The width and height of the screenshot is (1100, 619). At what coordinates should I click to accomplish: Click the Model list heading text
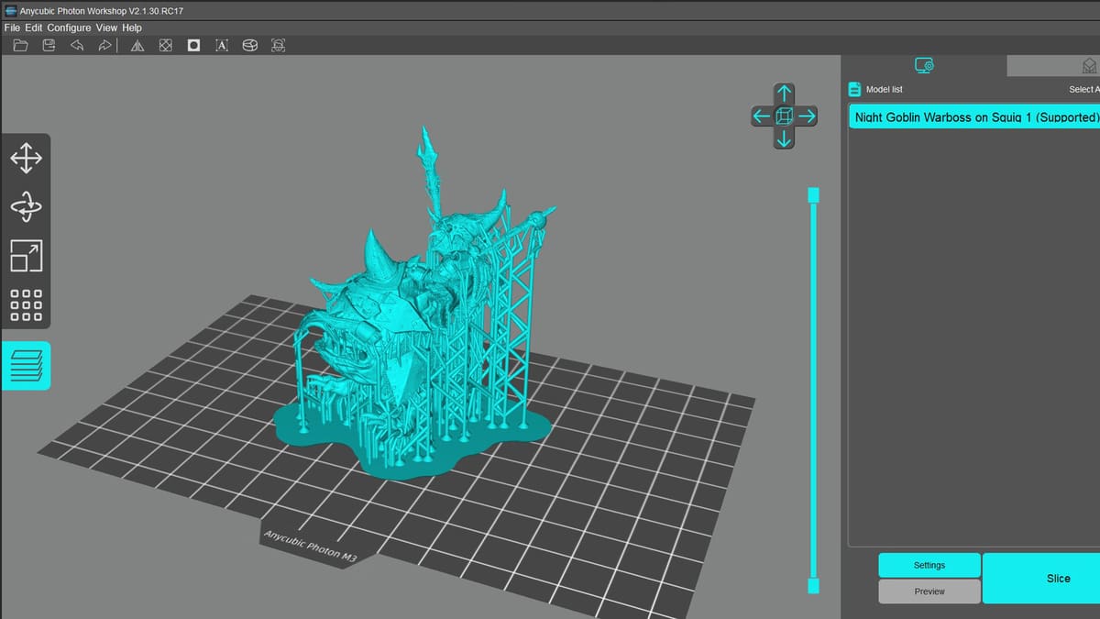tap(885, 89)
